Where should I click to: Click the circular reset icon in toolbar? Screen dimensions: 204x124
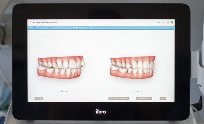pyautogui.click(x=30, y=28)
